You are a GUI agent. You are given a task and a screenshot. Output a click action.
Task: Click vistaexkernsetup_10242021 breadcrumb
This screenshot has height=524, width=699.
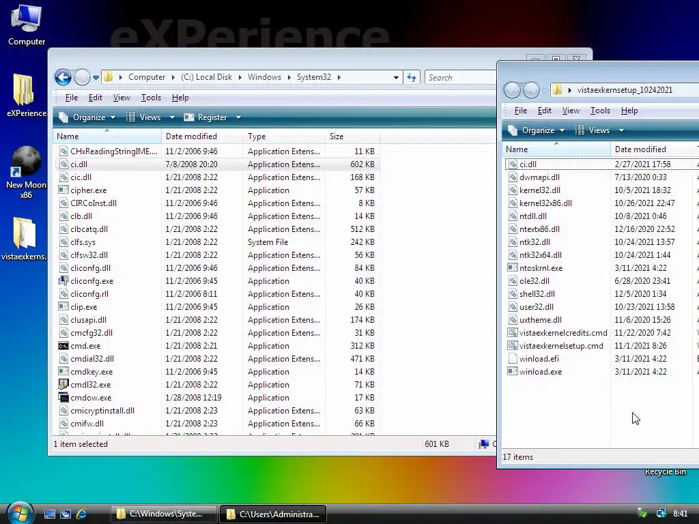click(625, 90)
